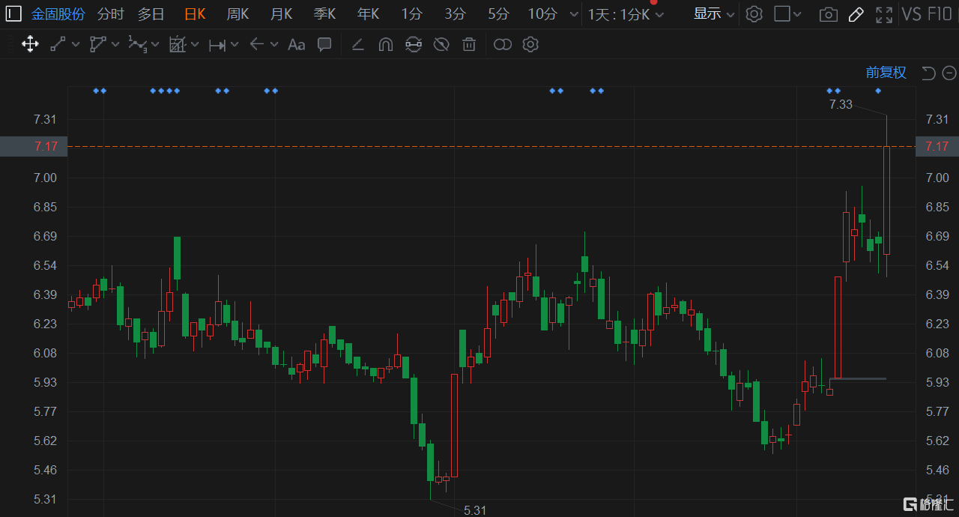Hide all drawings with eye-slash icon

coord(441,44)
